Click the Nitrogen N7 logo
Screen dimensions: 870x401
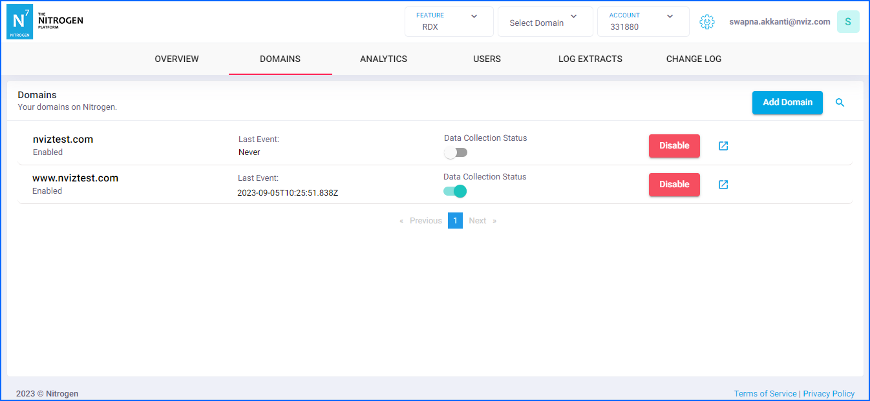point(19,21)
